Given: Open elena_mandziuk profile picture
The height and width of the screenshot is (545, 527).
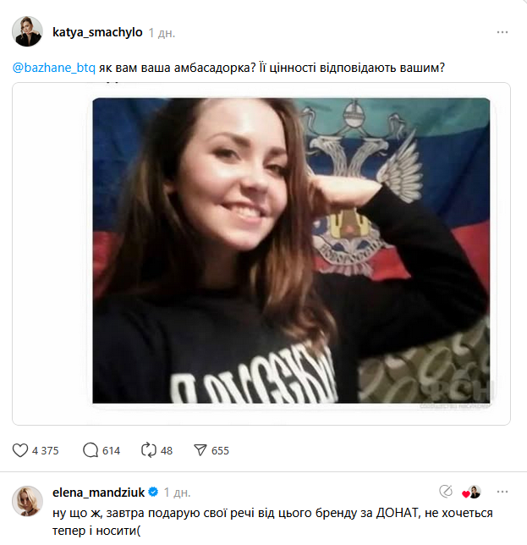Looking at the screenshot, I should [x=27, y=501].
